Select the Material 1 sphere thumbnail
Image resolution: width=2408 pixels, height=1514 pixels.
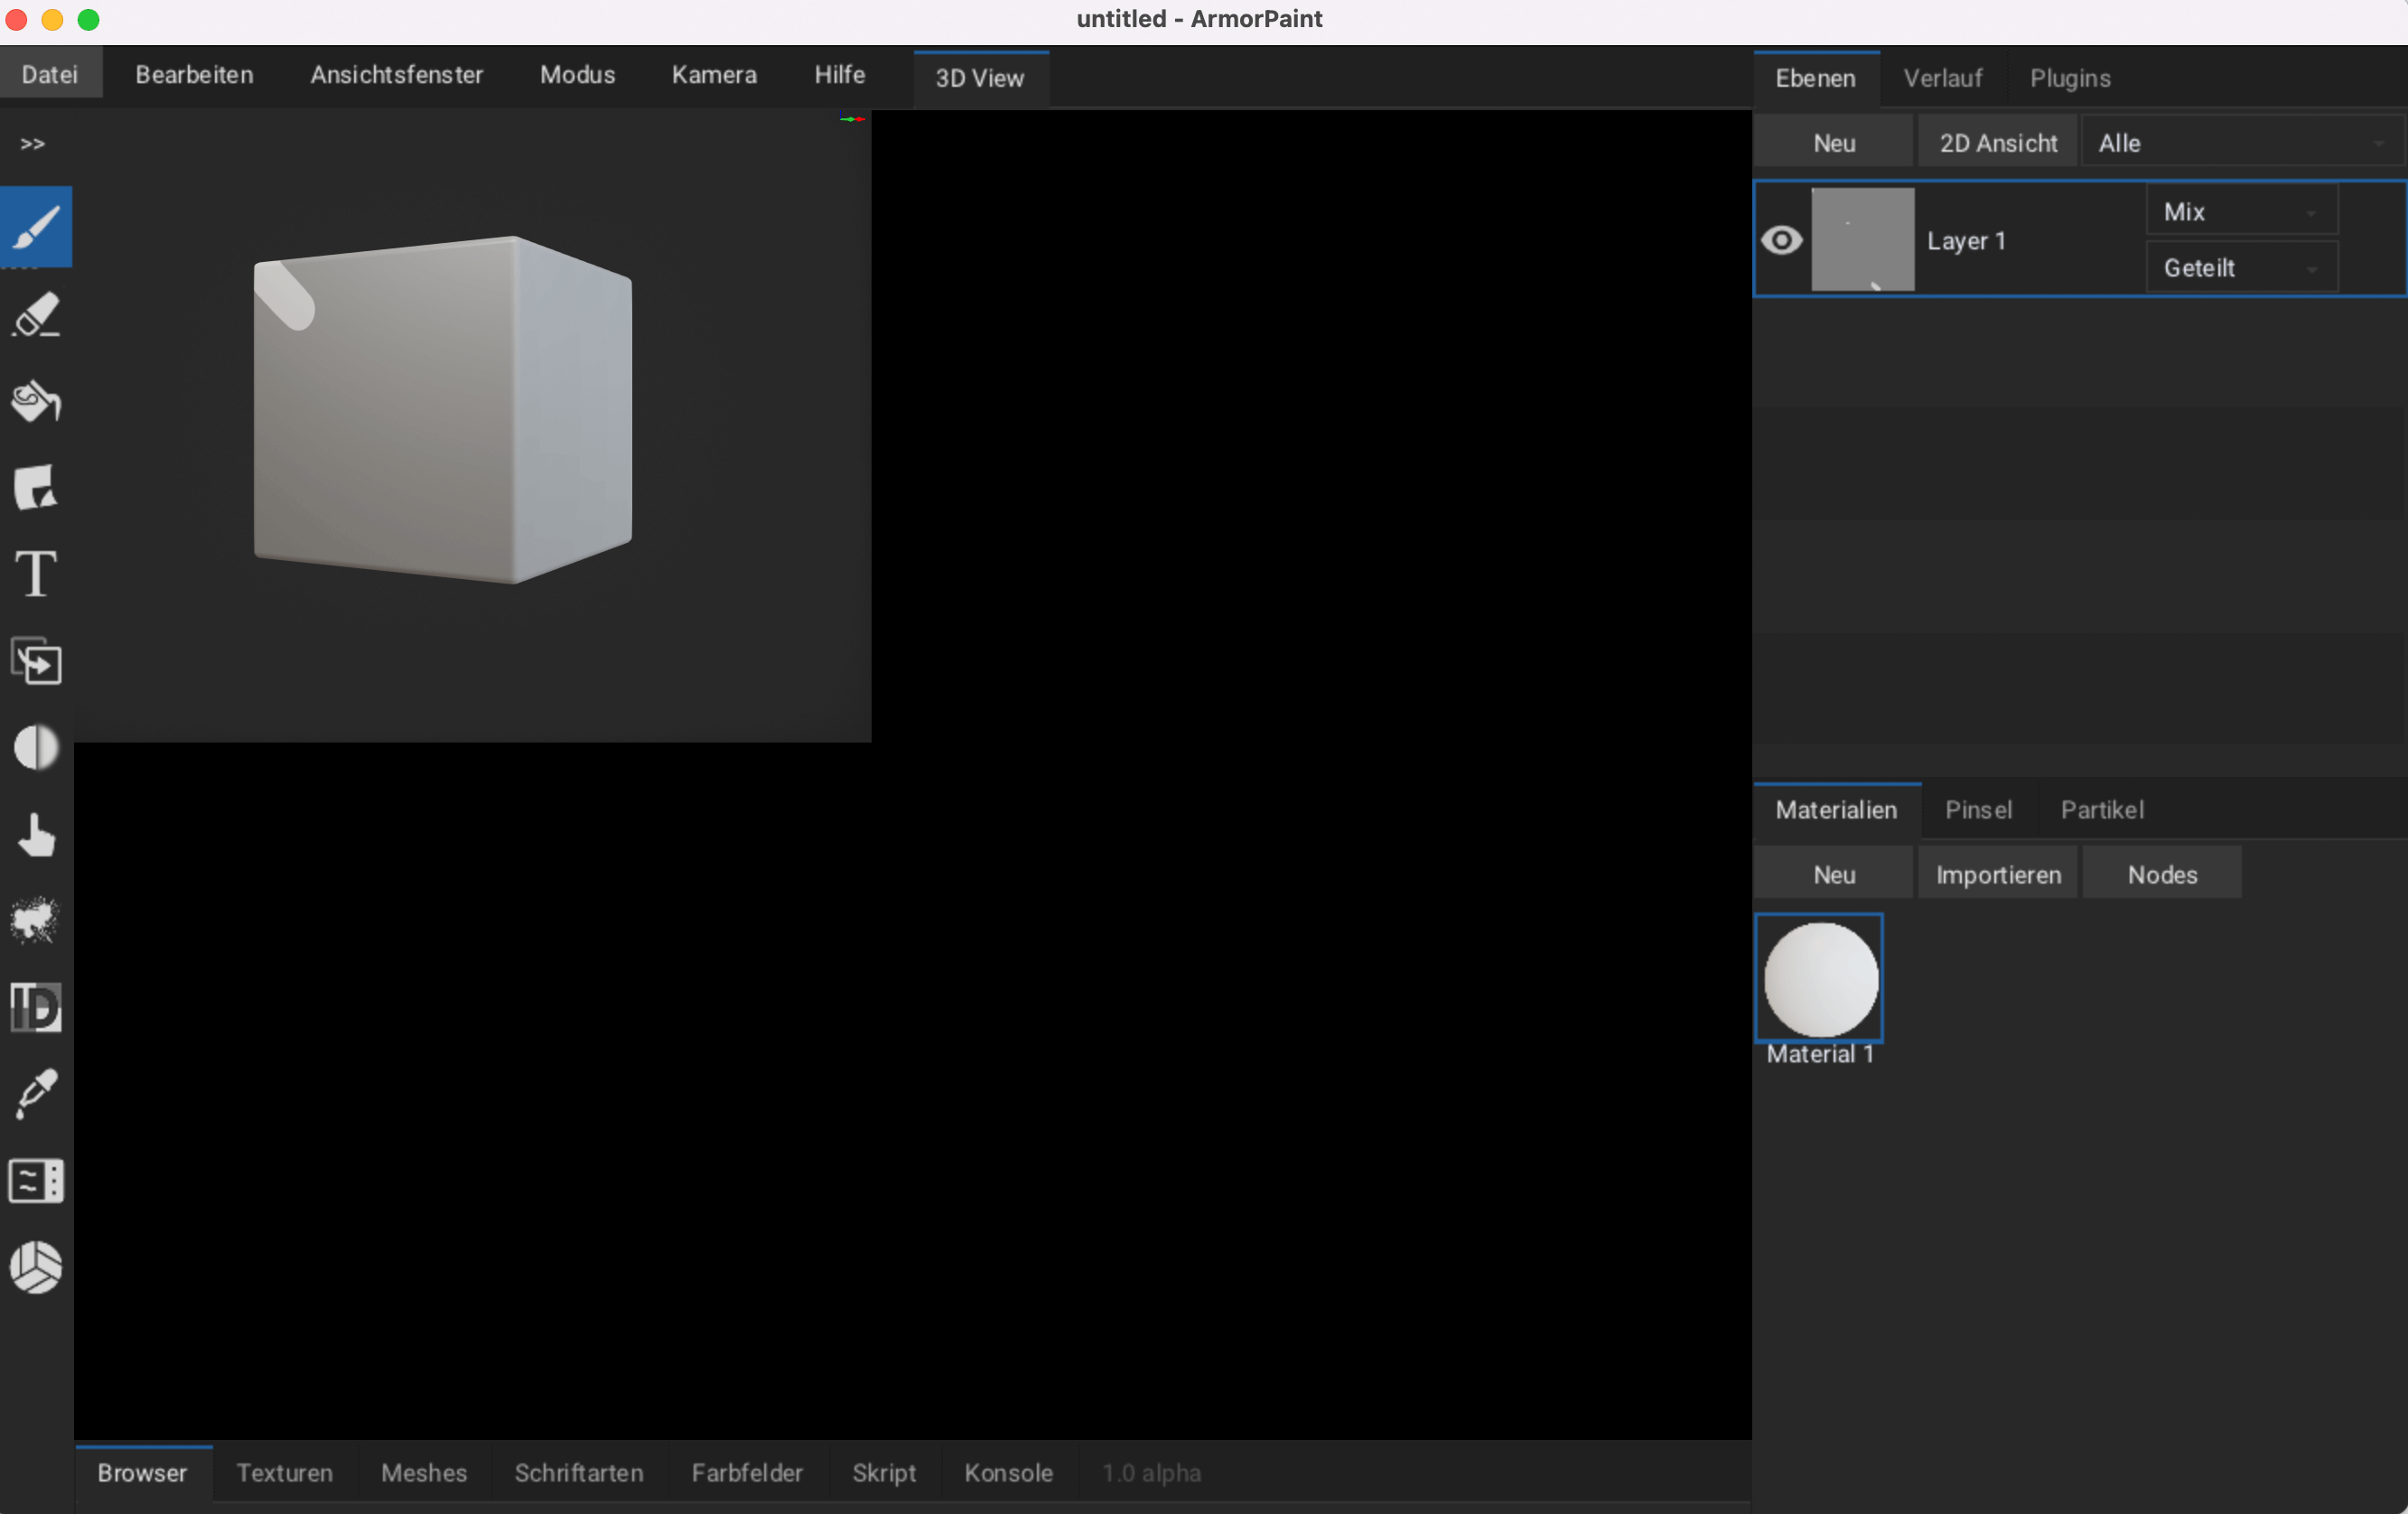tap(1820, 980)
